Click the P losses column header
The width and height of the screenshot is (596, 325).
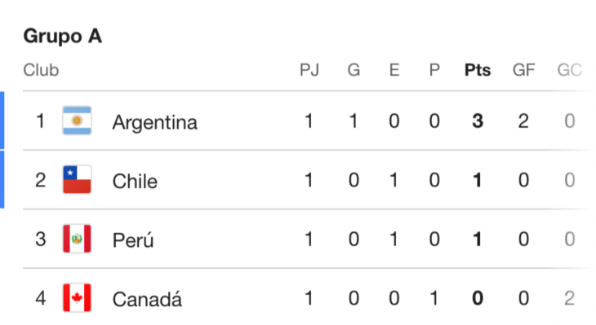[x=434, y=70]
